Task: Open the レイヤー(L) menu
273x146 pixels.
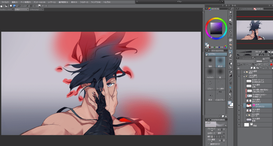Action: coord(52,2)
